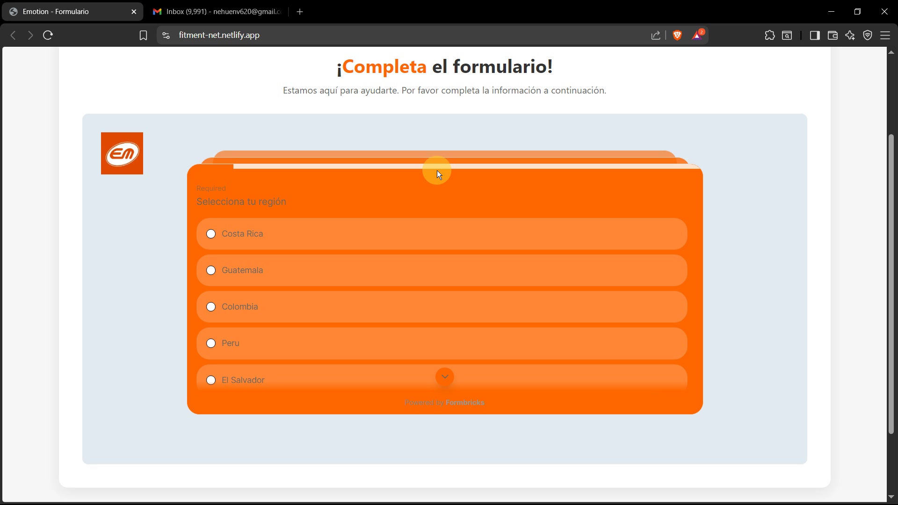Open the browser hamburger main menu
The image size is (898, 505).
point(885,36)
